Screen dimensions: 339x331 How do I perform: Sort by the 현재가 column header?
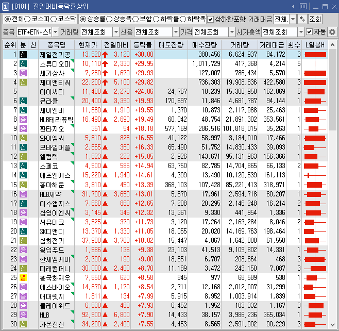[x=88, y=45]
